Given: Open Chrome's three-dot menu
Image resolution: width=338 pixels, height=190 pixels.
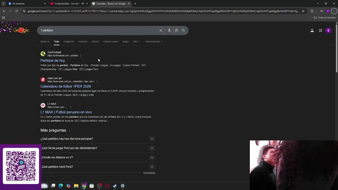Looking at the screenshot, I should pos(334,11).
